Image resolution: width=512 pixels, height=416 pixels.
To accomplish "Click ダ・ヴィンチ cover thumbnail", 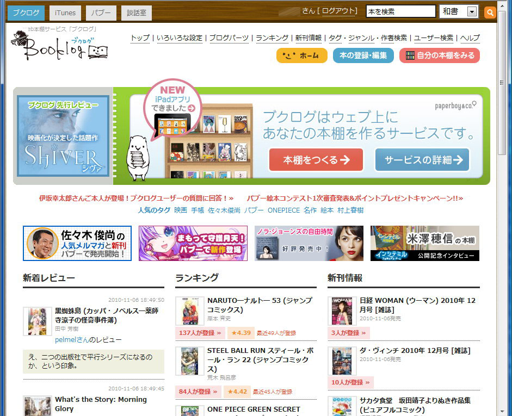I will pos(342,361).
